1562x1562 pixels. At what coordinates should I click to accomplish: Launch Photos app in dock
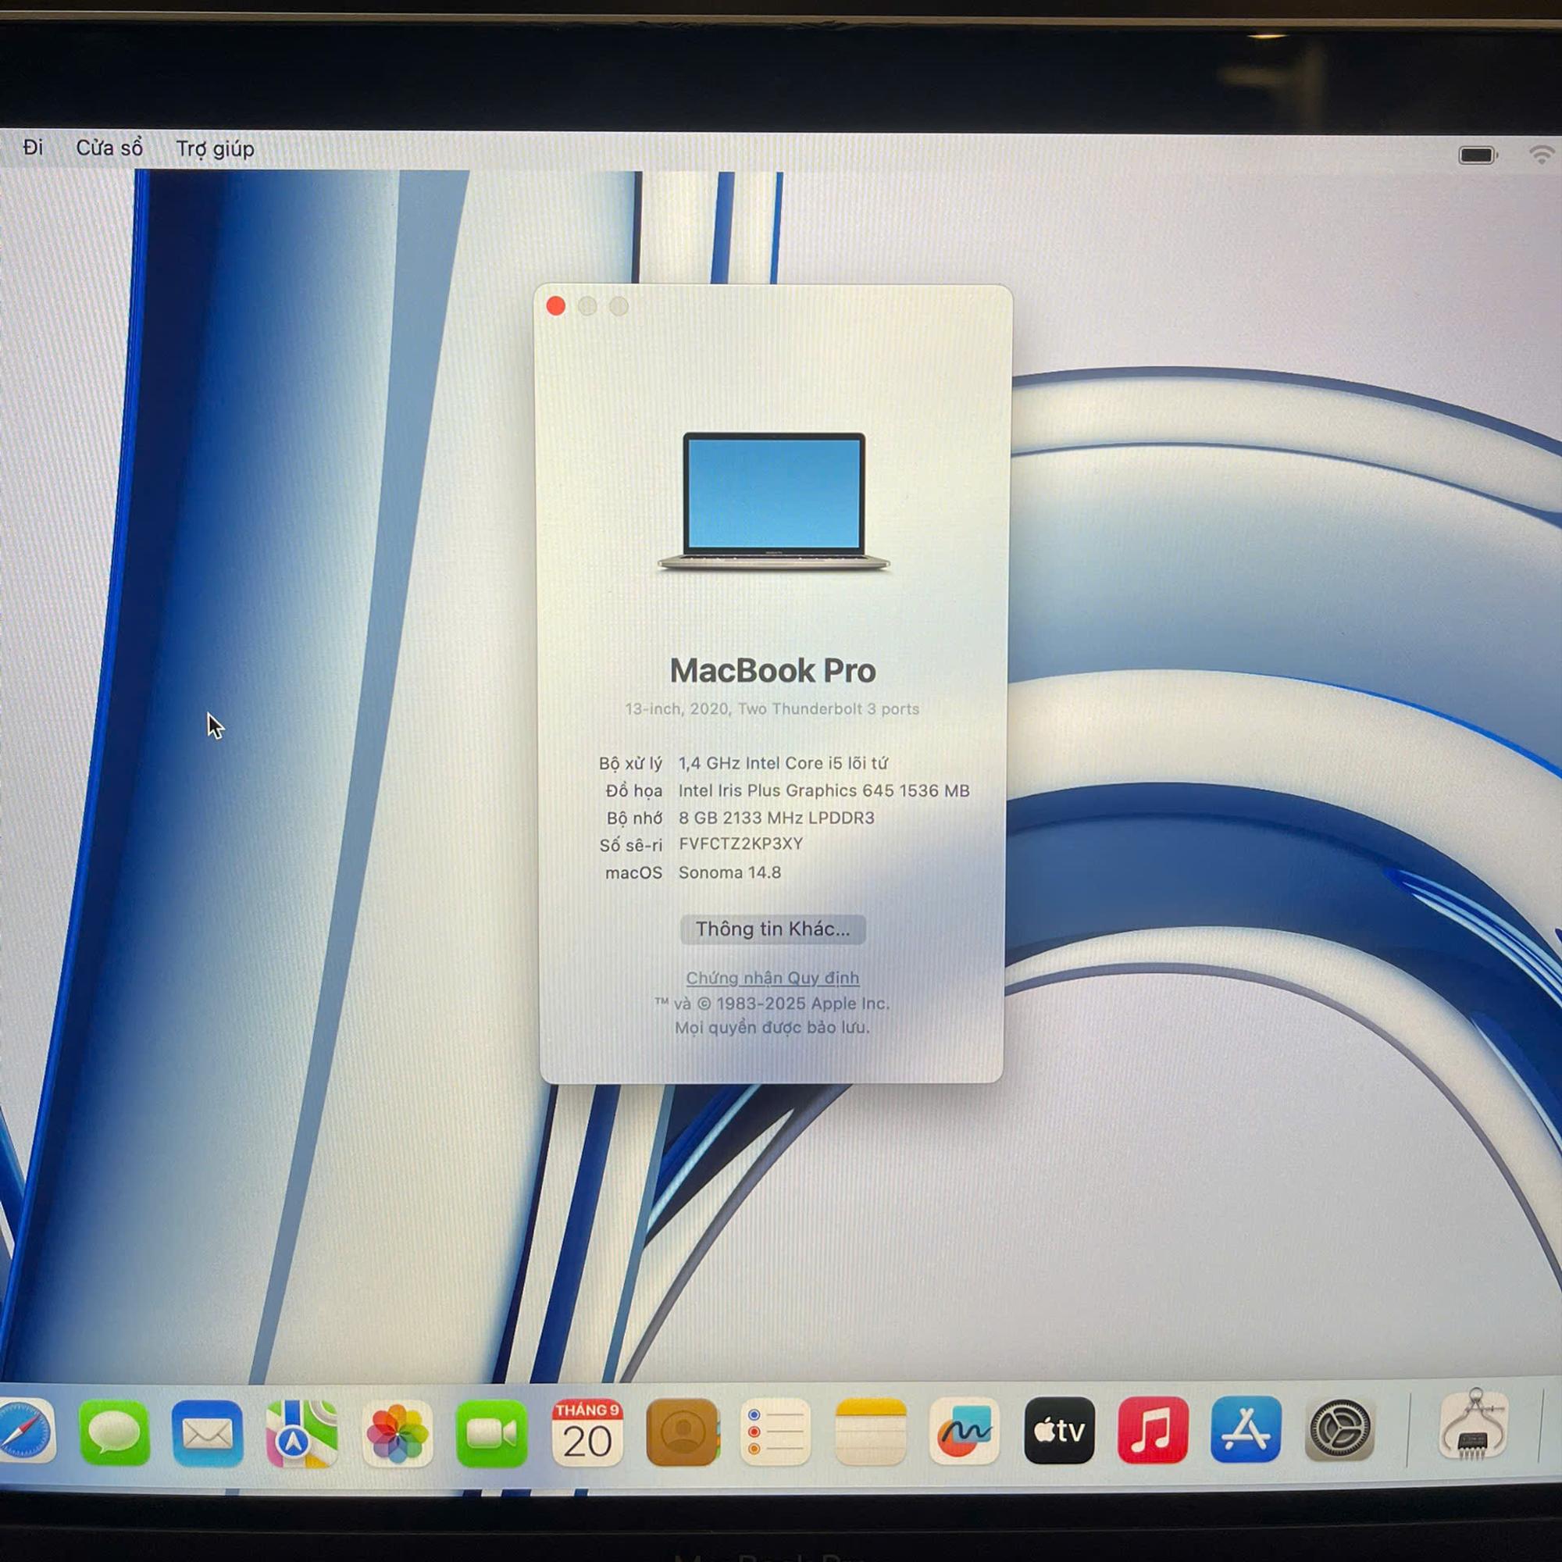pyautogui.click(x=397, y=1432)
